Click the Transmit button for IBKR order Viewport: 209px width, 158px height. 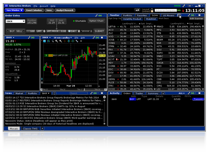click(198, 99)
